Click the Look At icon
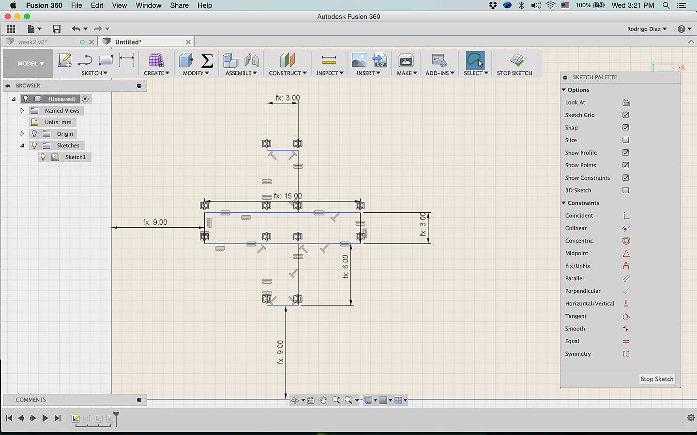Viewport: 697px width, 435px height. [x=626, y=102]
